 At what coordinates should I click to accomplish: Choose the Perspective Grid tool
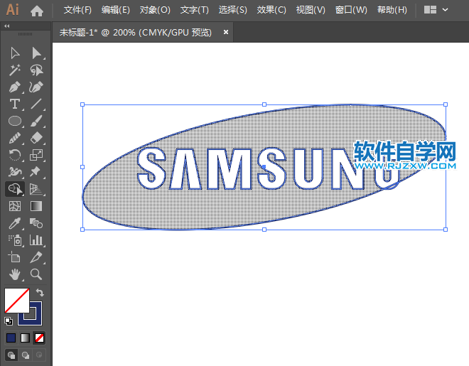point(36,189)
